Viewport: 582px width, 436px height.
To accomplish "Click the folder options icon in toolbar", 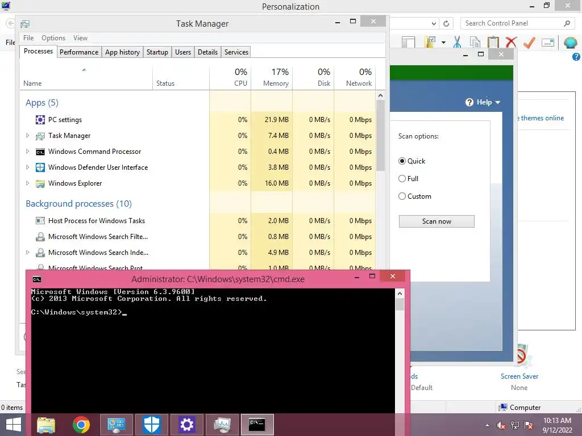I will [x=430, y=42].
